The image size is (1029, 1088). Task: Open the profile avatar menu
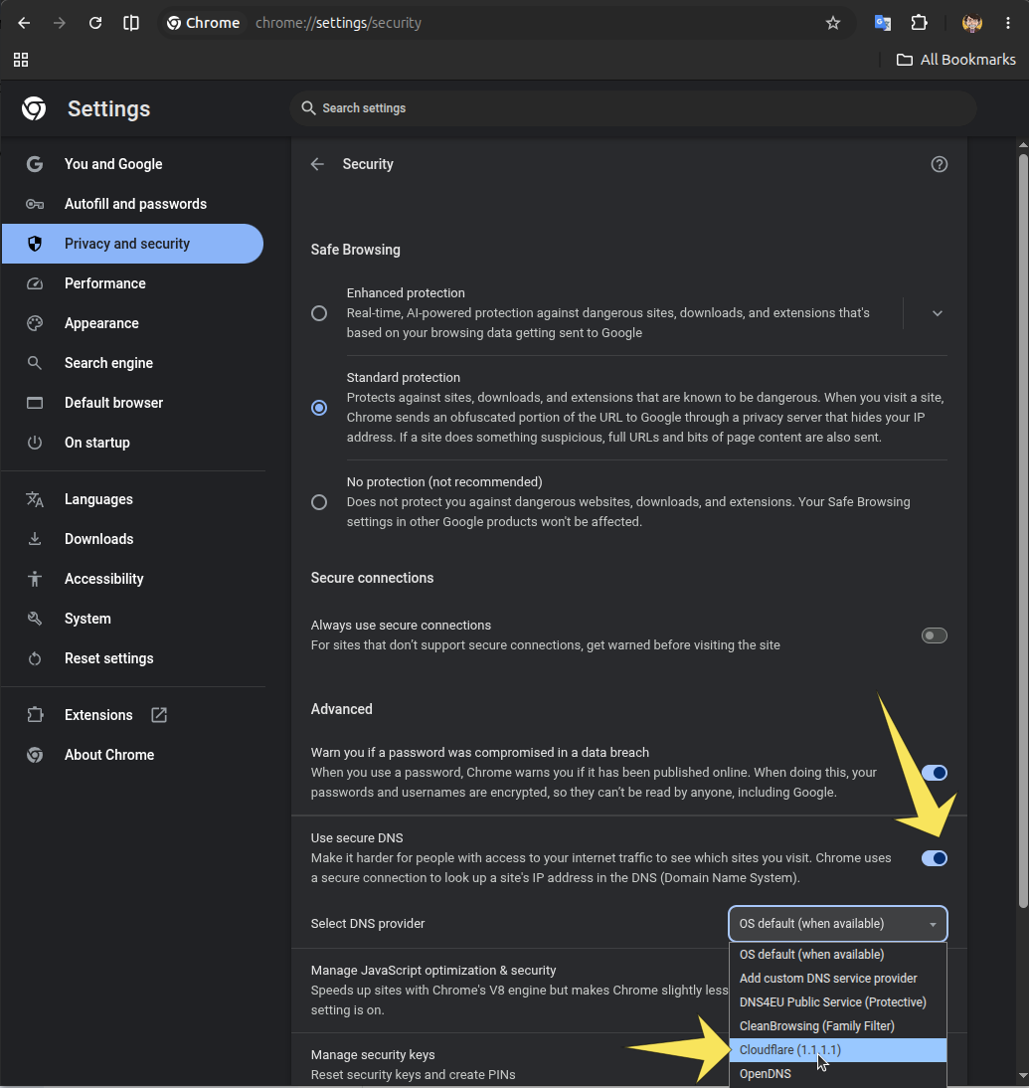click(x=972, y=23)
